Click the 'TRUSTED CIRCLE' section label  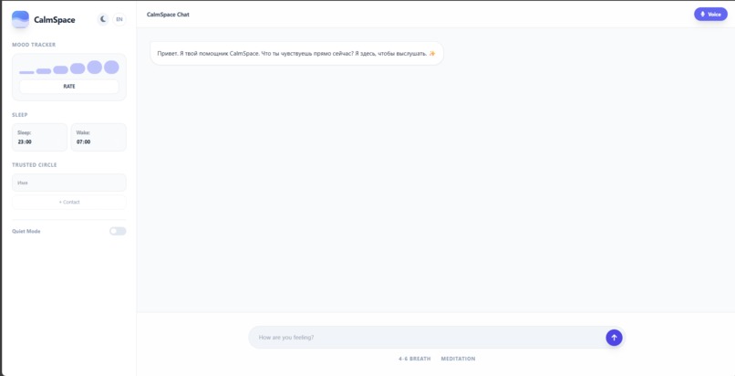click(x=35, y=165)
